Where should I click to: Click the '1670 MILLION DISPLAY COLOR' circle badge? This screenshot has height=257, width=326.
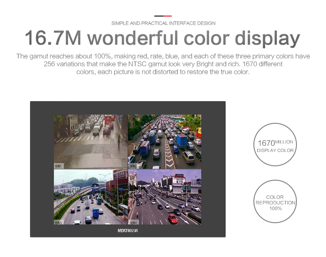coord(275,145)
